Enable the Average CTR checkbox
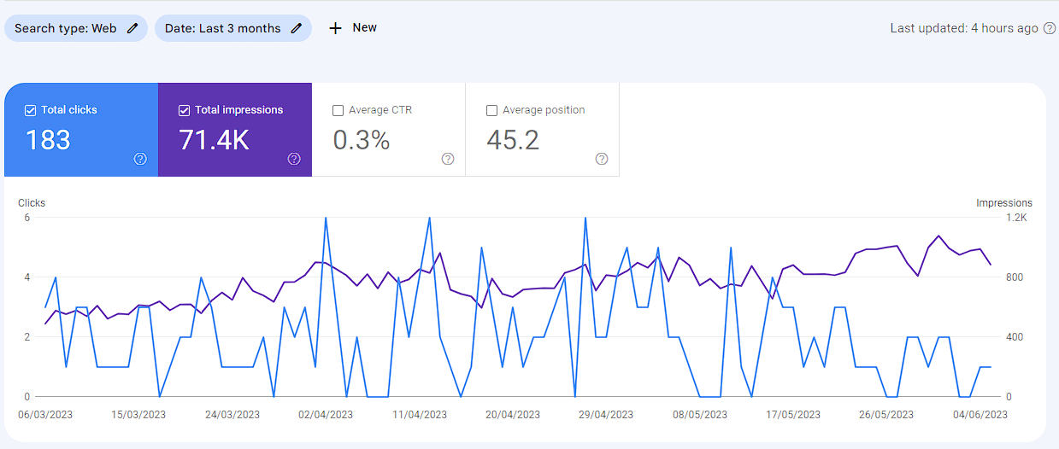The width and height of the screenshot is (1059, 449). [338, 110]
